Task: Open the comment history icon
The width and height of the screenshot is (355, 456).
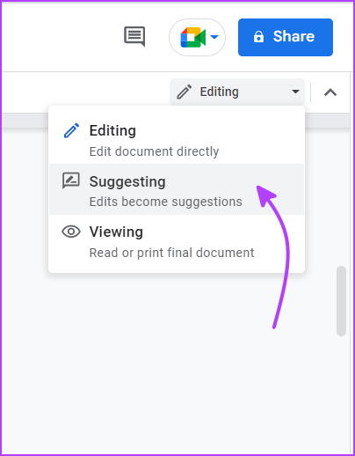Action: coord(134,36)
